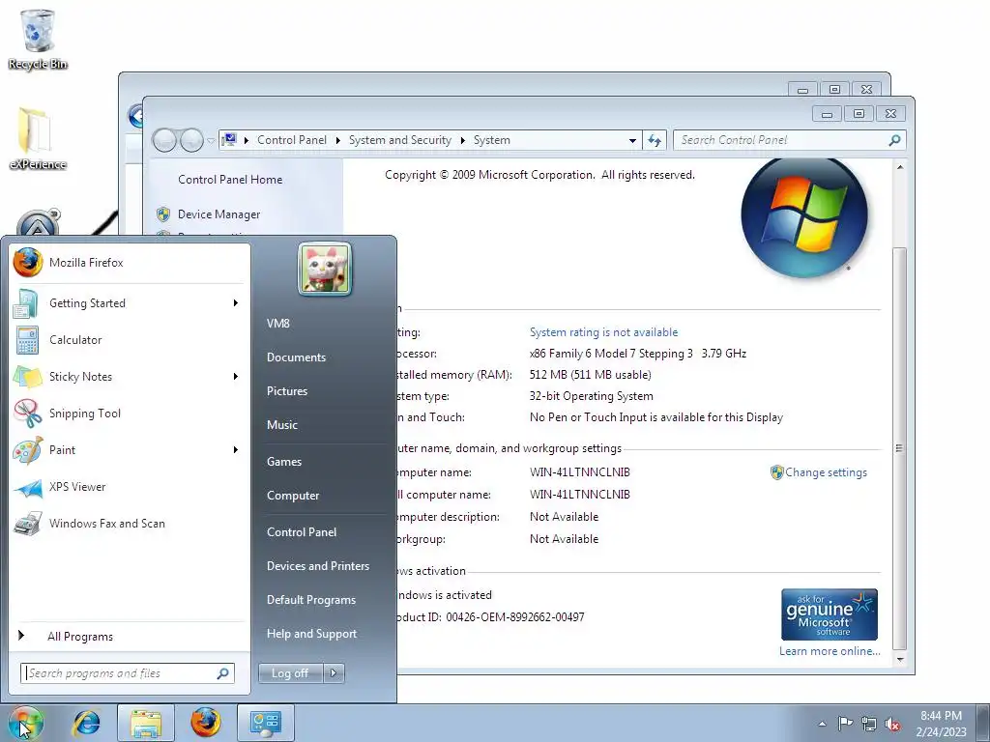The width and height of the screenshot is (990, 742).
Task: Launch Internet Explorer from taskbar
Action: pos(86,723)
